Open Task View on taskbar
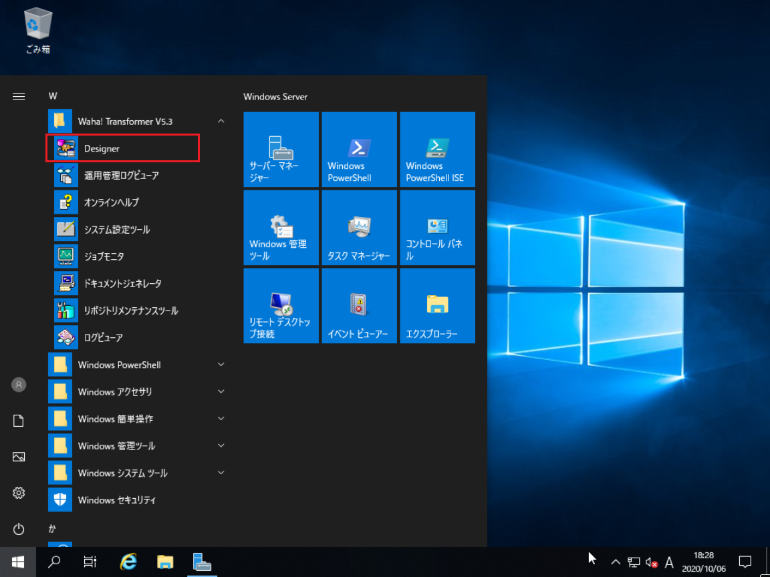The image size is (770, 577). (x=90, y=562)
